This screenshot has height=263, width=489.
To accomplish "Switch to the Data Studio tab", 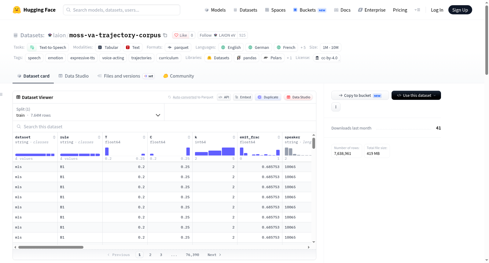I will click(x=74, y=76).
